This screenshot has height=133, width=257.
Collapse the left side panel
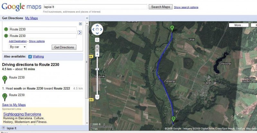(x=87, y=18)
